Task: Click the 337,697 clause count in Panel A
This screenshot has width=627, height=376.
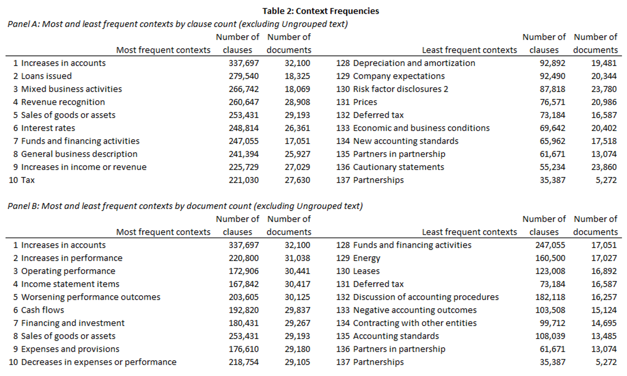Action: point(244,63)
